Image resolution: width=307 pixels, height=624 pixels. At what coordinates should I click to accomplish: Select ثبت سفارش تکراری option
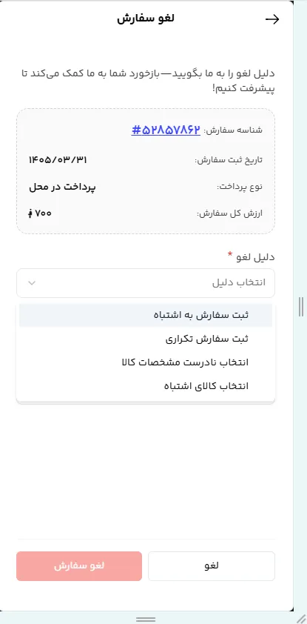point(146,339)
